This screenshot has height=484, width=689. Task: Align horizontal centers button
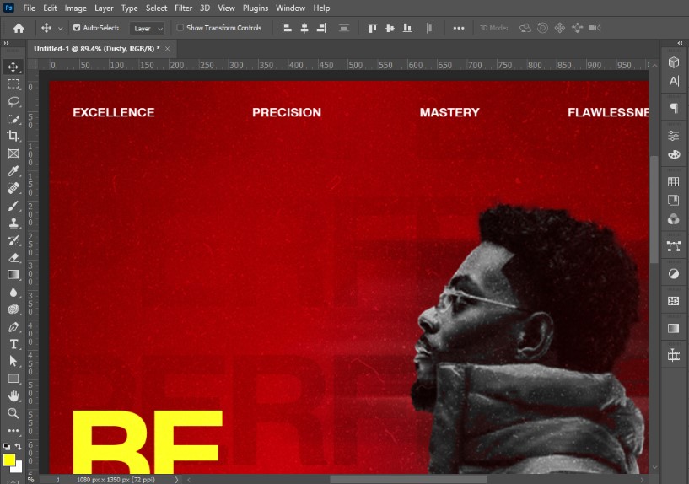click(304, 28)
